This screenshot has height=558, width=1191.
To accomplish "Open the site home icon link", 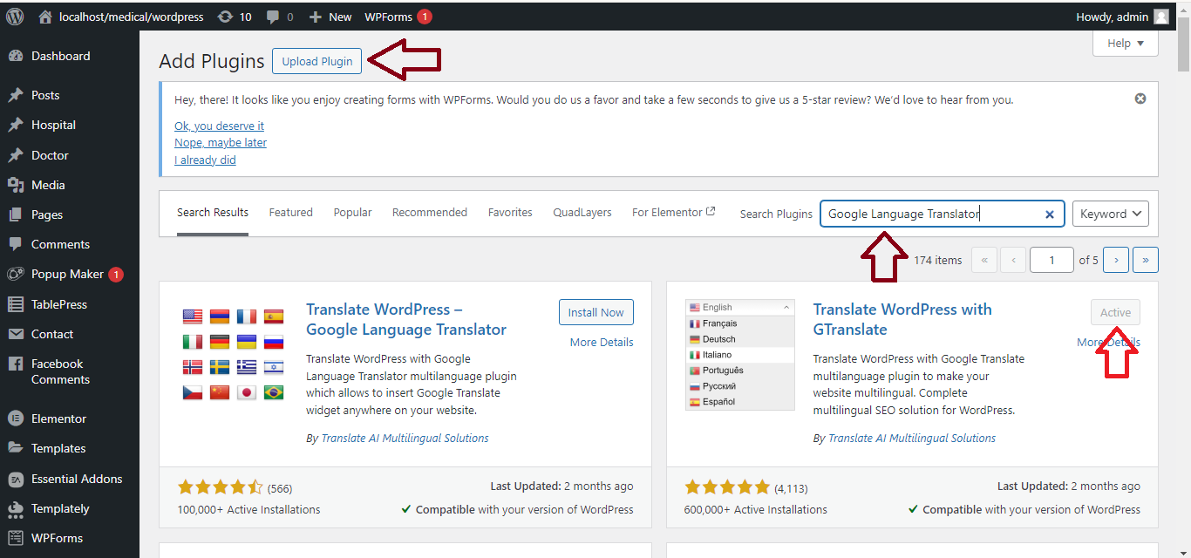I will 46,17.
